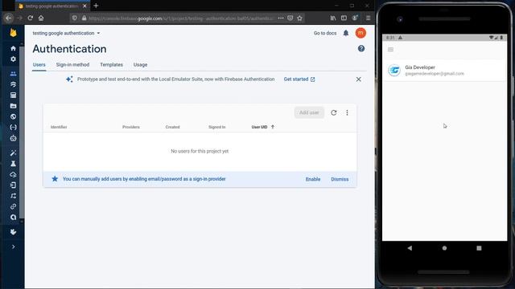Image resolution: width=515 pixels, height=289 pixels.
Task: Open a new browser tab
Action: [96, 6]
